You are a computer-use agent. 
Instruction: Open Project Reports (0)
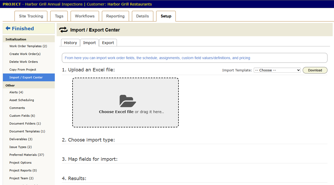tap(29, 170)
